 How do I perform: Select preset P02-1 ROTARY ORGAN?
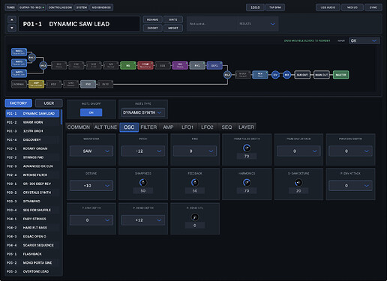pos(32,148)
